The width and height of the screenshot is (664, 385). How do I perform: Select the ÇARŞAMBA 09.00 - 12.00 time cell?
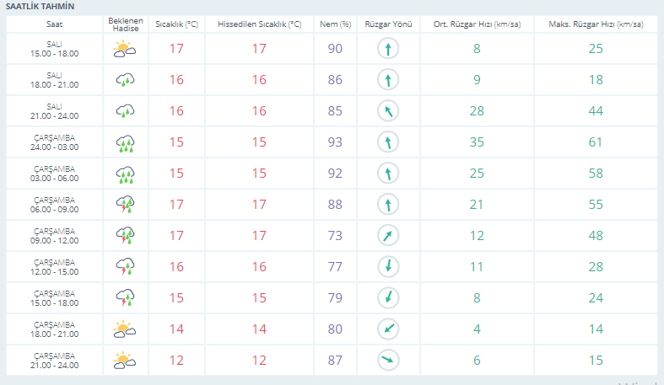click(x=54, y=236)
